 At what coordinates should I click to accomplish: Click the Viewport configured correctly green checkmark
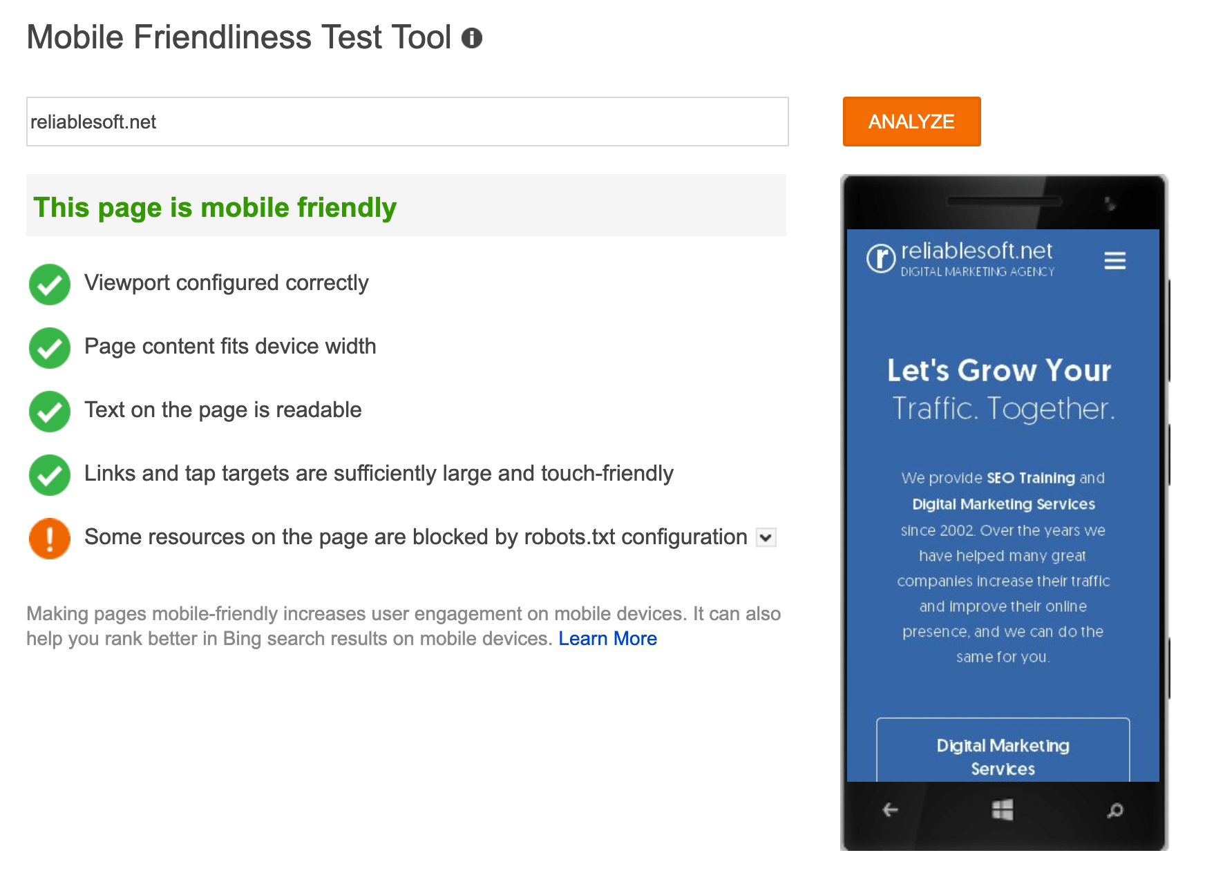pos(50,284)
